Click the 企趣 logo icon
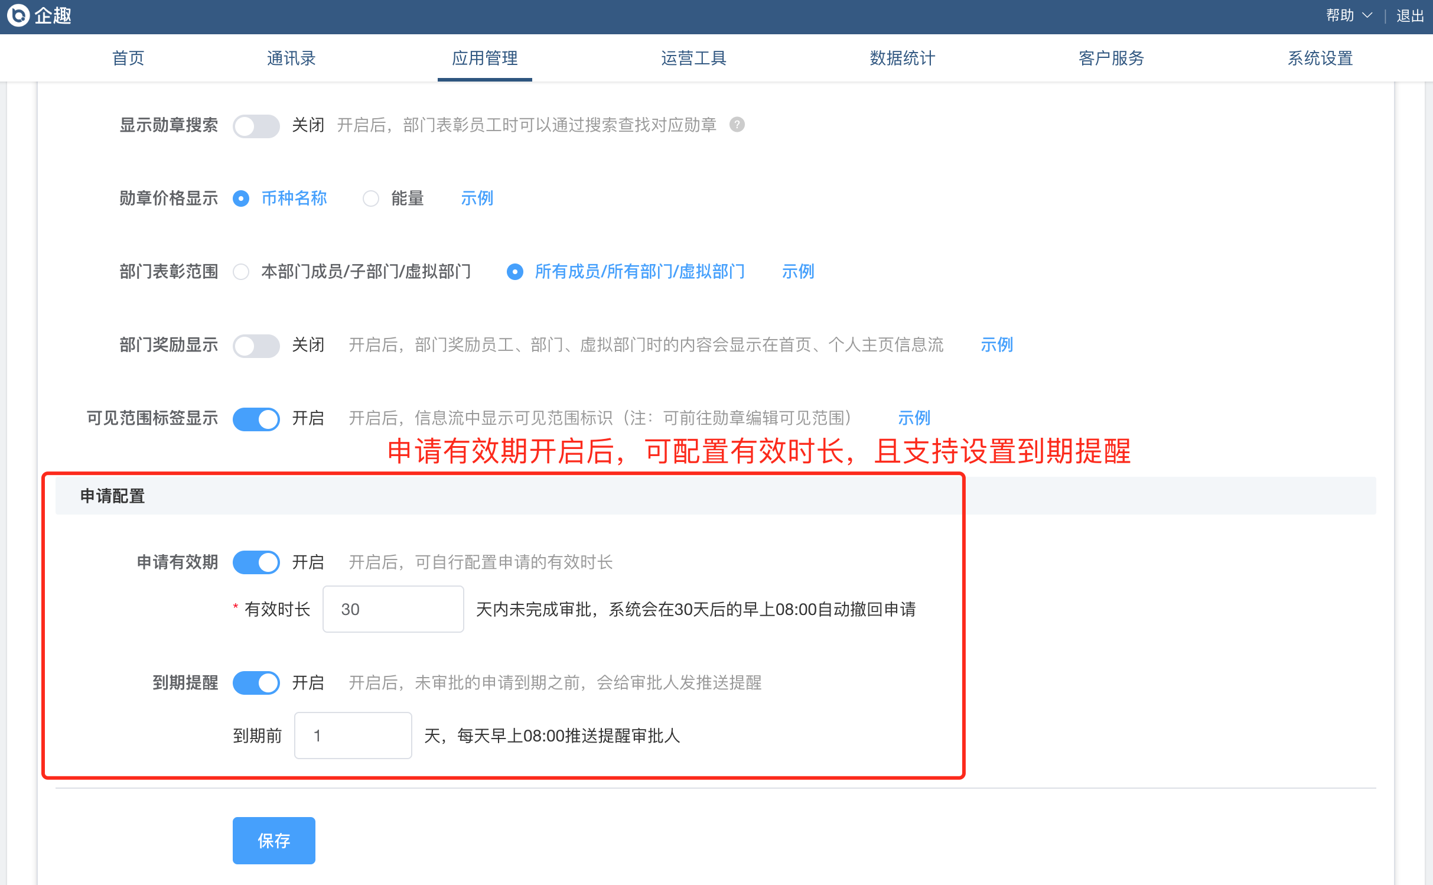The height and width of the screenshot is (885, 1433). [x=19, y=15]
